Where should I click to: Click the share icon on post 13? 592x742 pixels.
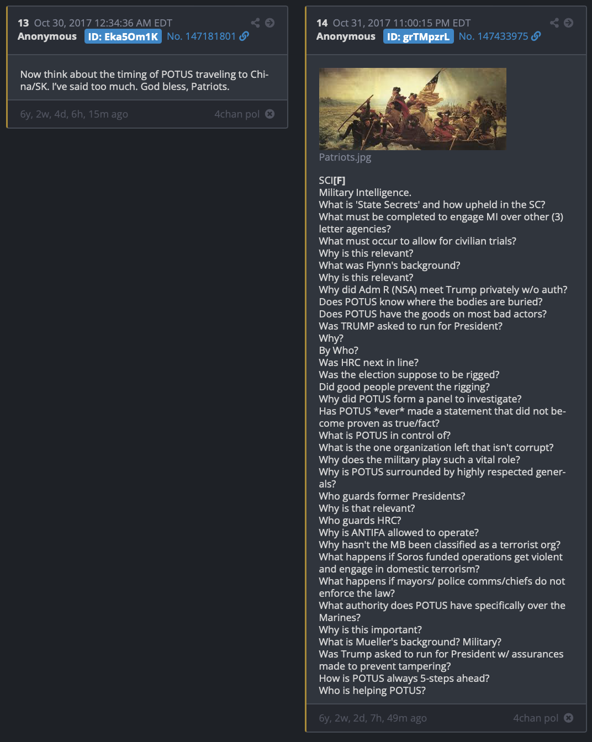(x=255, y=23)
